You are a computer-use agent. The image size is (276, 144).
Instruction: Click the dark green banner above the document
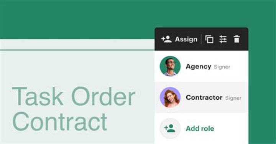click(77, 19)
